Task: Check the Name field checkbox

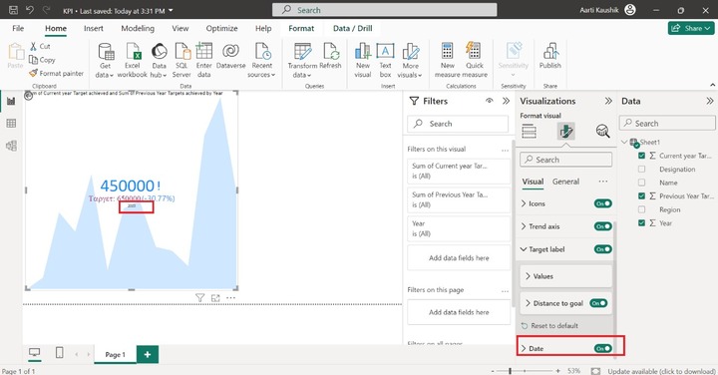Action: point(641,183)
